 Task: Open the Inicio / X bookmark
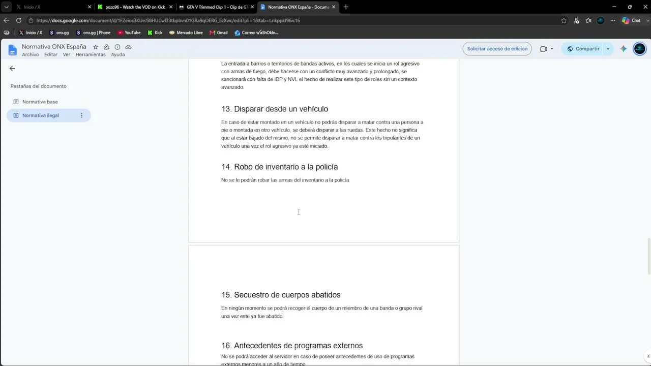coord(31,33)
